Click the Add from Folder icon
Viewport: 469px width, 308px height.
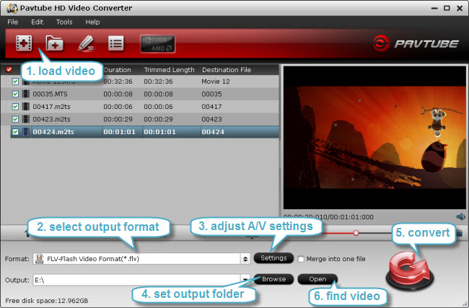pos(54,43)
